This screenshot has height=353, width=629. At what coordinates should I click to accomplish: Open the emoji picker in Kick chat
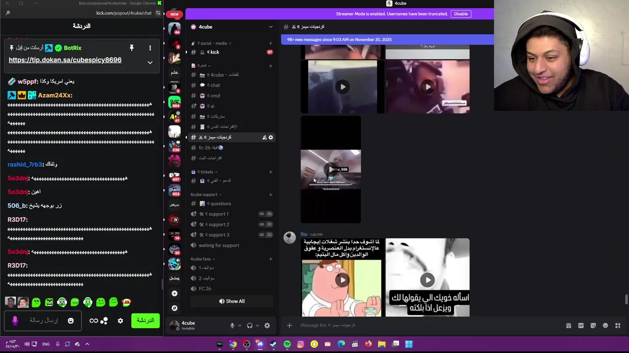pos(71,321)
